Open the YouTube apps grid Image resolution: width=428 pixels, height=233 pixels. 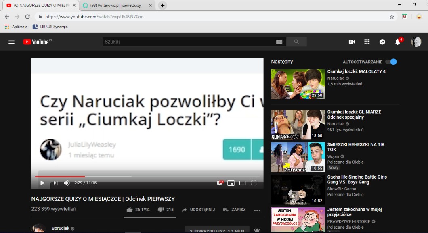(367, 42)
